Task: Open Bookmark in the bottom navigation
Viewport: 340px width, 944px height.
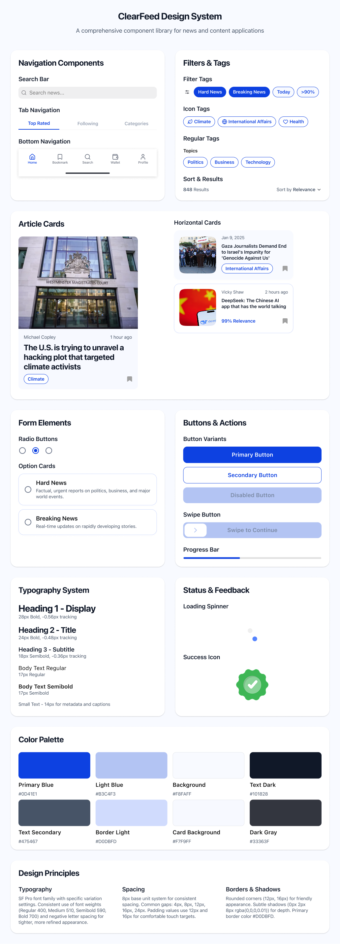Action: 60,159
